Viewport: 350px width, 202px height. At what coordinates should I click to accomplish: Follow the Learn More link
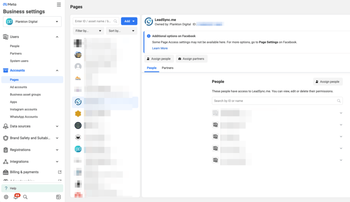[160, 48]
